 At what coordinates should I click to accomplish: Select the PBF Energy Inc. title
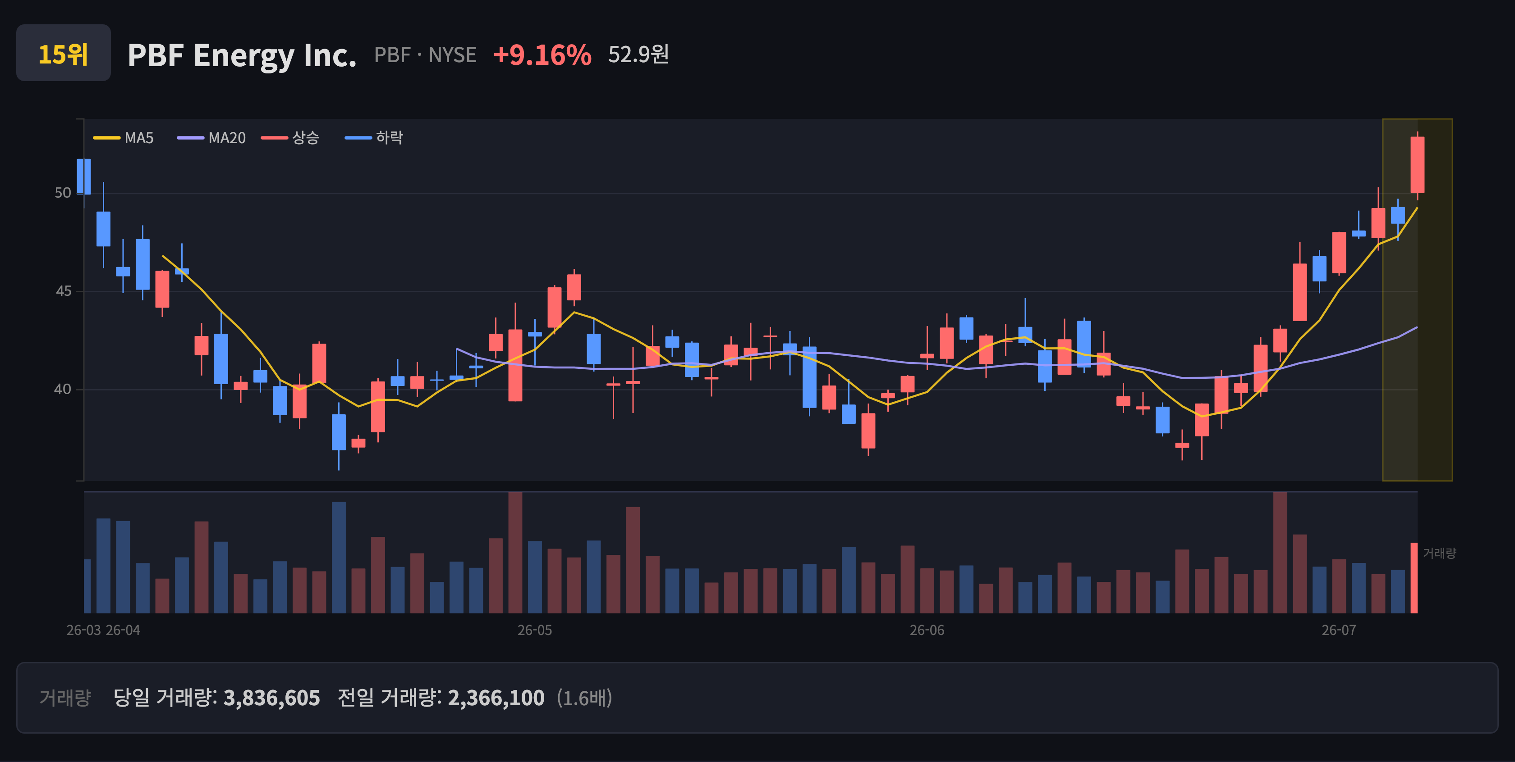coord(242,56)
